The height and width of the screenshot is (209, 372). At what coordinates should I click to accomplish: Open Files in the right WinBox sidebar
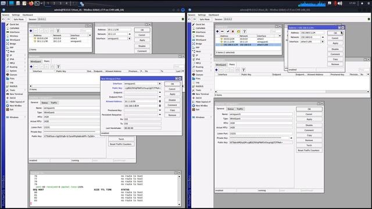tap(198, 78)
